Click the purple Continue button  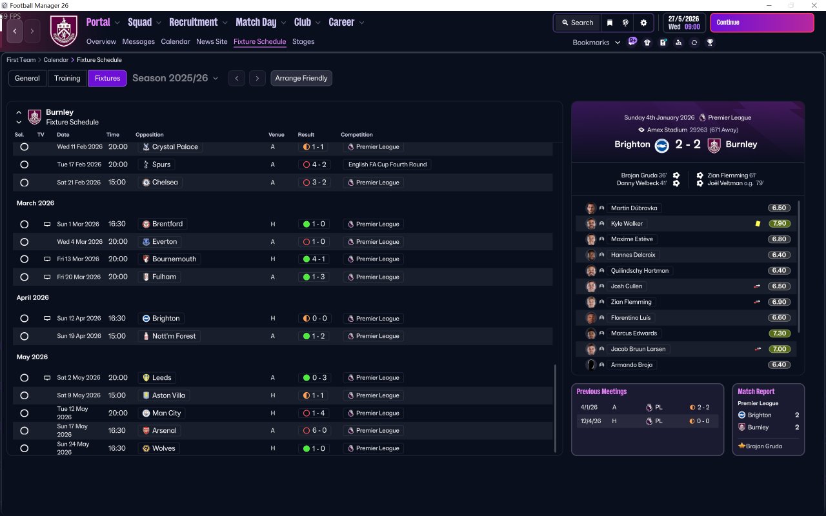click(762, 23)
